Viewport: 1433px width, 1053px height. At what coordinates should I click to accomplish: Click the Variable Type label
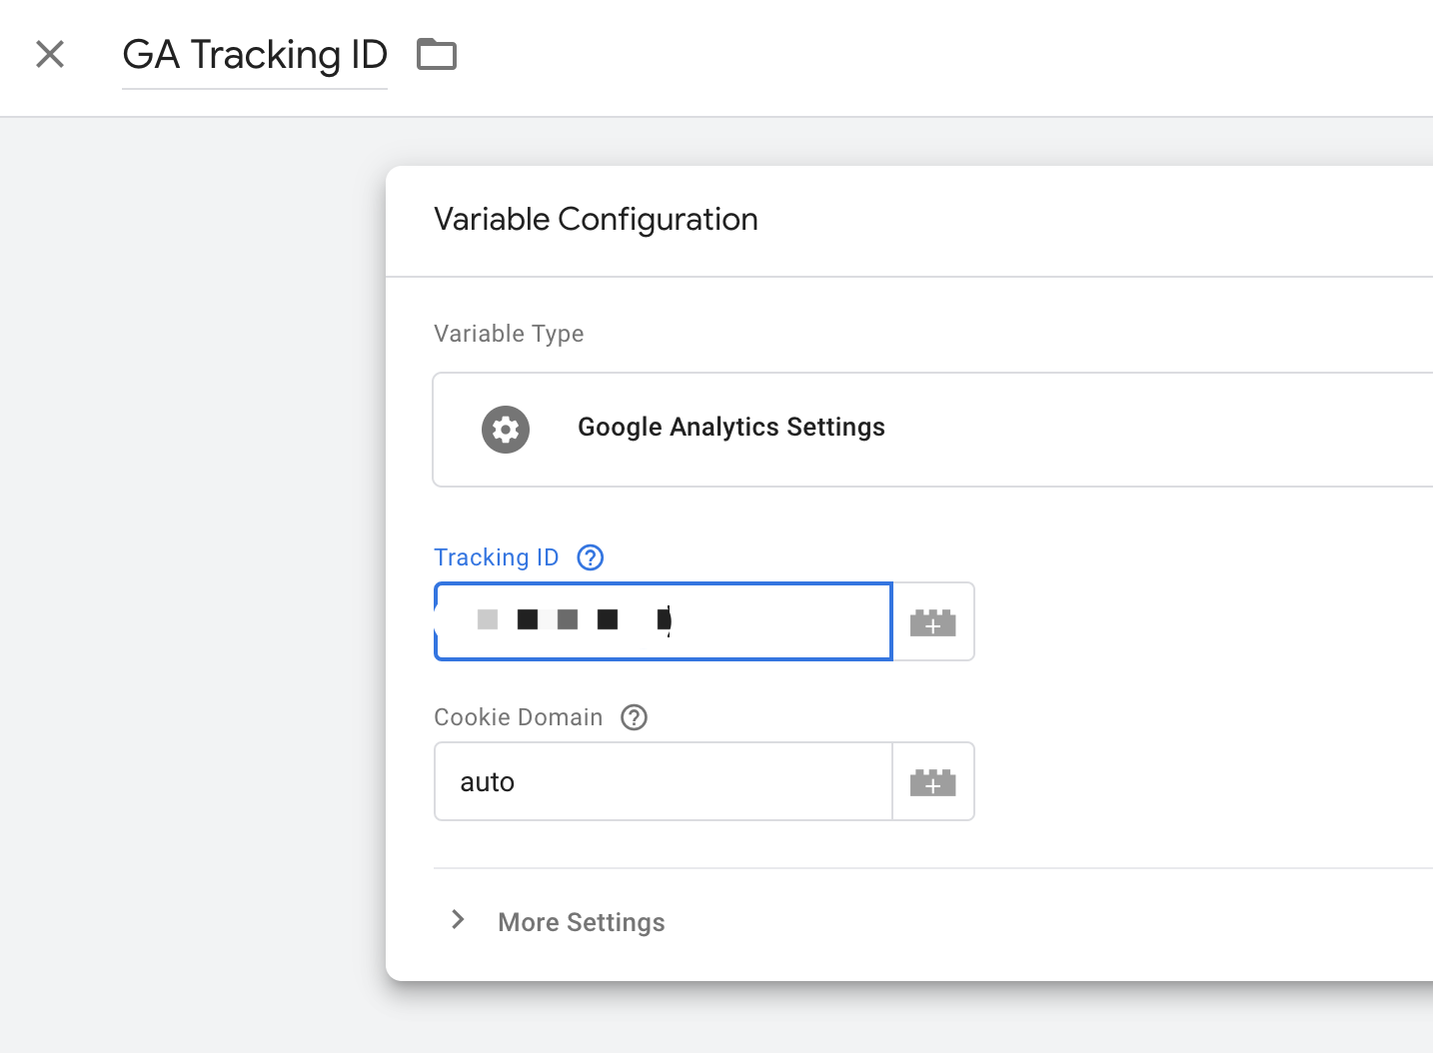coord(509,334)
